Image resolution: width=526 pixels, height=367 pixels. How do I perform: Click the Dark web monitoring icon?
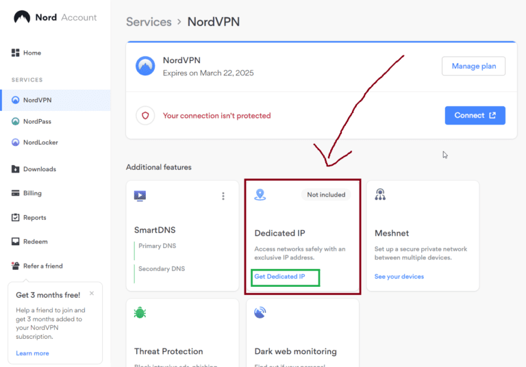click(x=260, y=313)
